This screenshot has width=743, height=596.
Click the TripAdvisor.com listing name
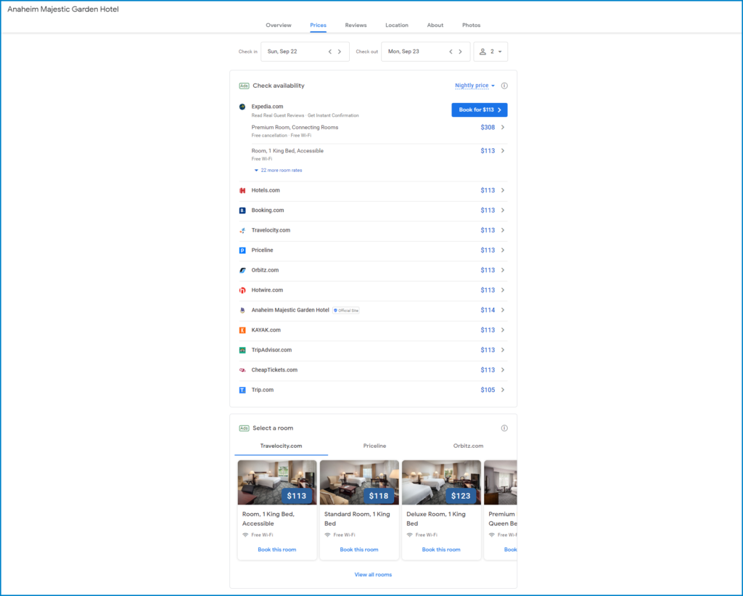click(271, 350)
